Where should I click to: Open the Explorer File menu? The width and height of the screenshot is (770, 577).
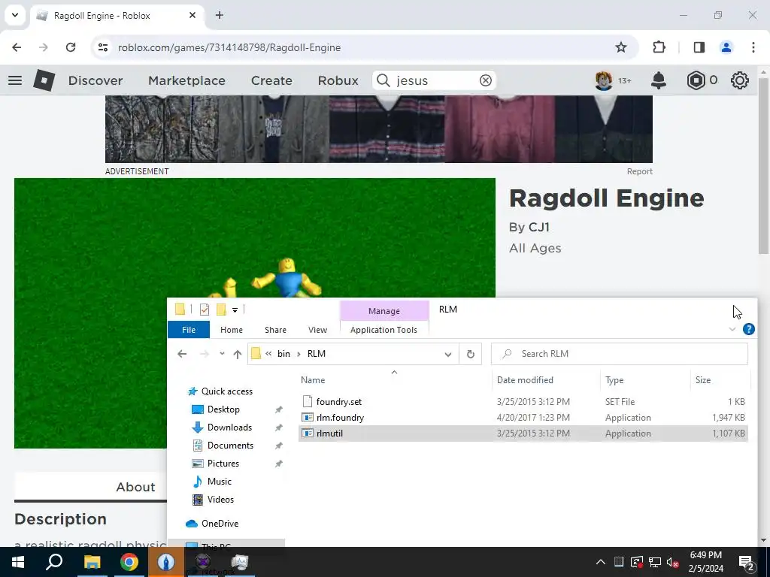click(x=189, y=330)
